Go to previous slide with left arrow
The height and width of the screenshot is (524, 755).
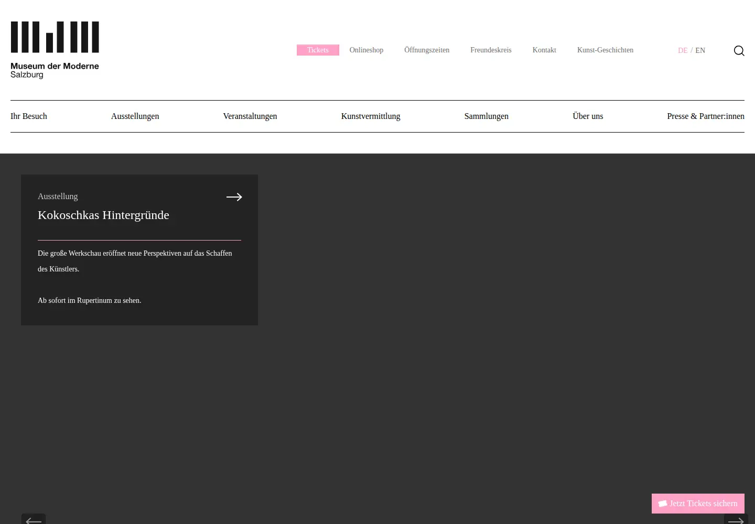[x=34, y=519]
